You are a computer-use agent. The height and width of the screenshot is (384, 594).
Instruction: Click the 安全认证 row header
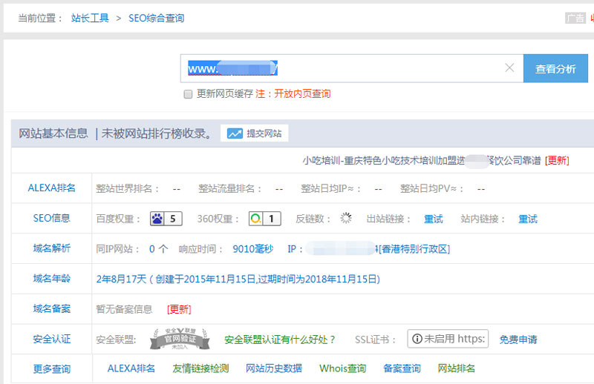[51, 340]
